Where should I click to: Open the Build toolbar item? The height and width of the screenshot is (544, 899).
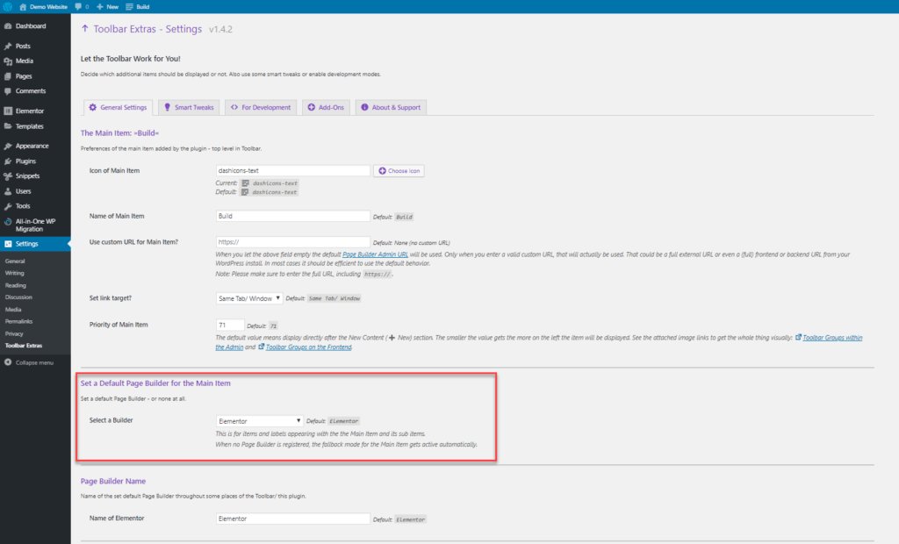[138, 6]
